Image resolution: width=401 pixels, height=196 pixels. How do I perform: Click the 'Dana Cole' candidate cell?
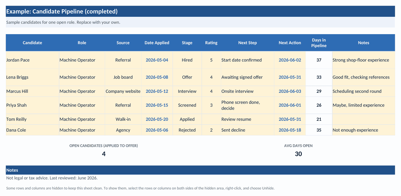point(32,130)
